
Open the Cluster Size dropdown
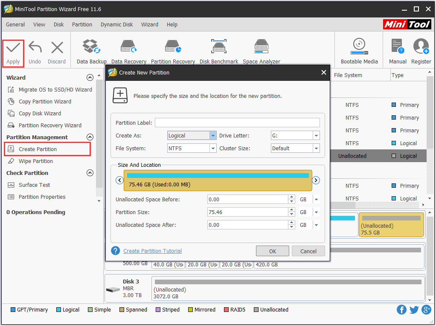coord(316,149)
